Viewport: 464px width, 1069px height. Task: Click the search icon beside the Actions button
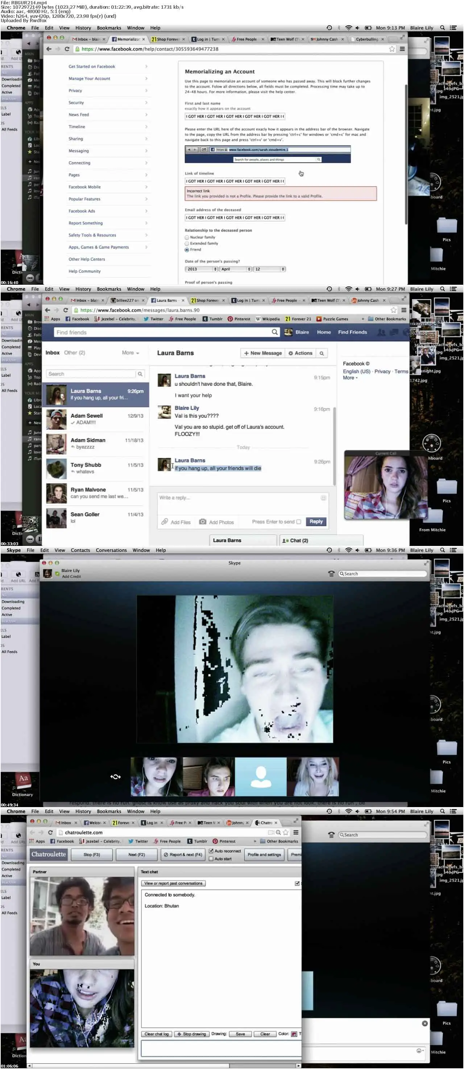[x=322, y=353]
